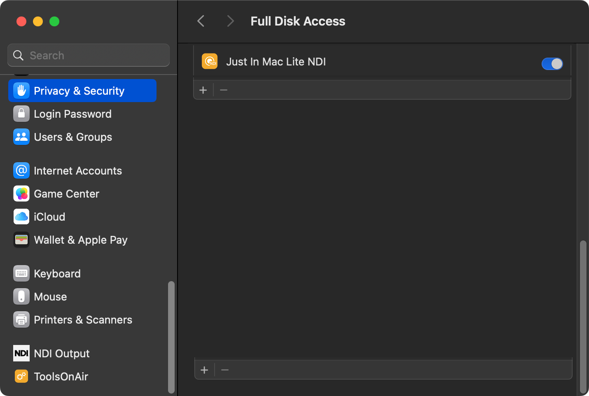Screen dimensions: 589x396
Task: Minimize the window with the yellow button
Action: click(38, 21)
